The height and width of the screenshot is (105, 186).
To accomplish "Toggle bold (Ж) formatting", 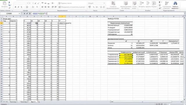I will tap(15, 7).
